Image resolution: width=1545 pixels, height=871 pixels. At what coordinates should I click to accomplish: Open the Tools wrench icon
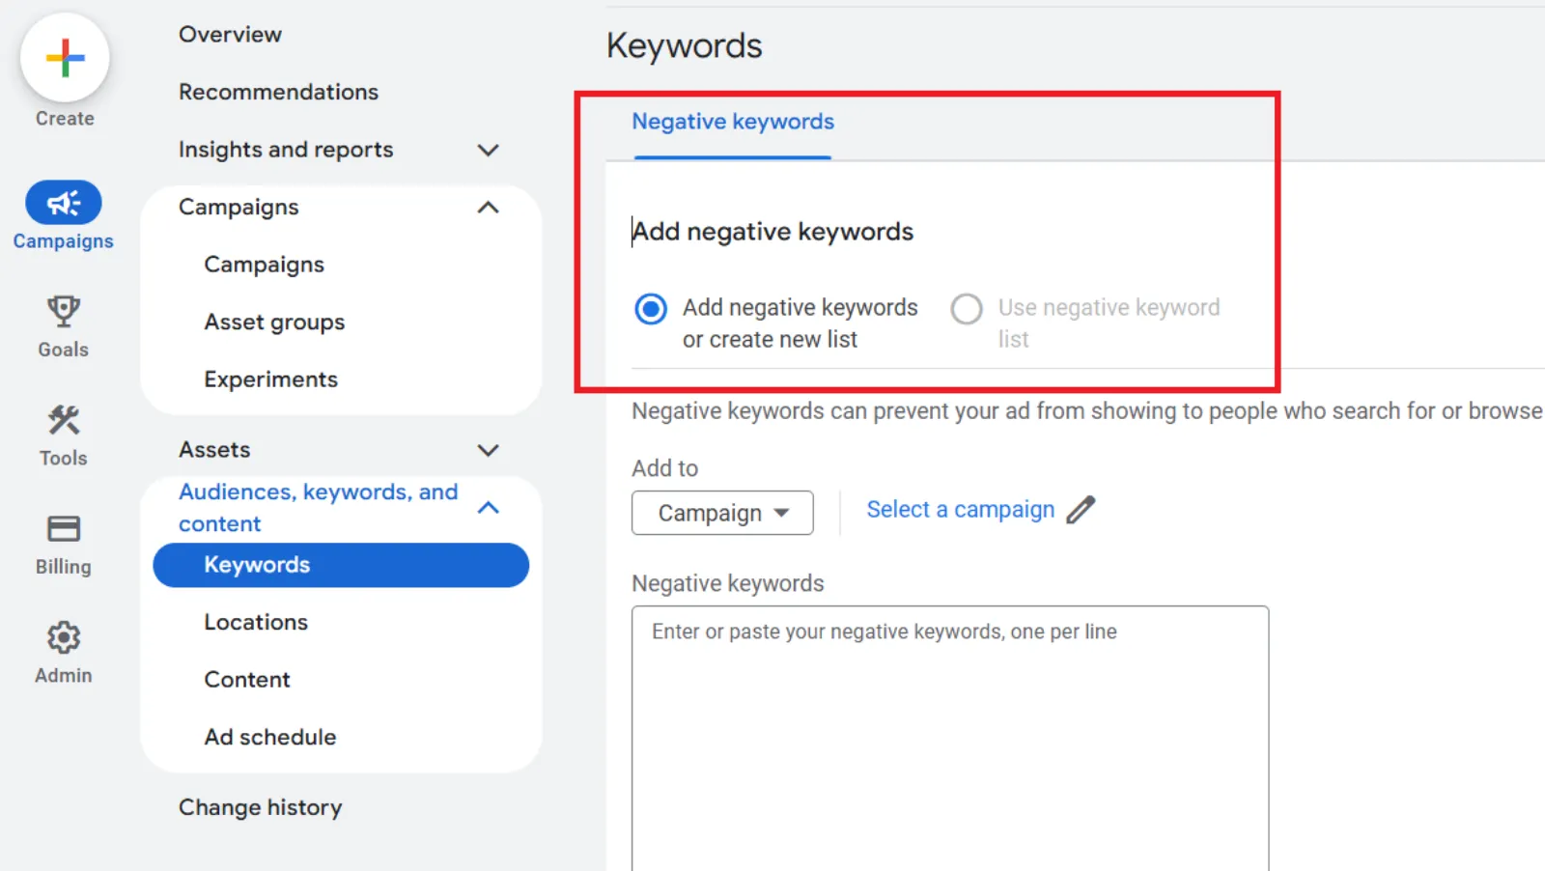(x=64, y=420)
